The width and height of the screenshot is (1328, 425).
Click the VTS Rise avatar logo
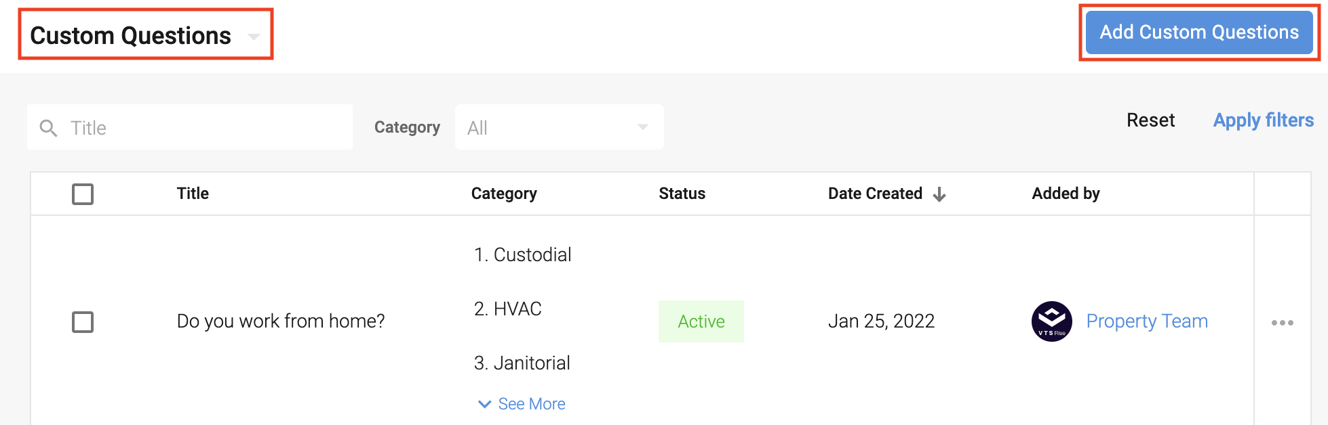[x=1051, y=321]
